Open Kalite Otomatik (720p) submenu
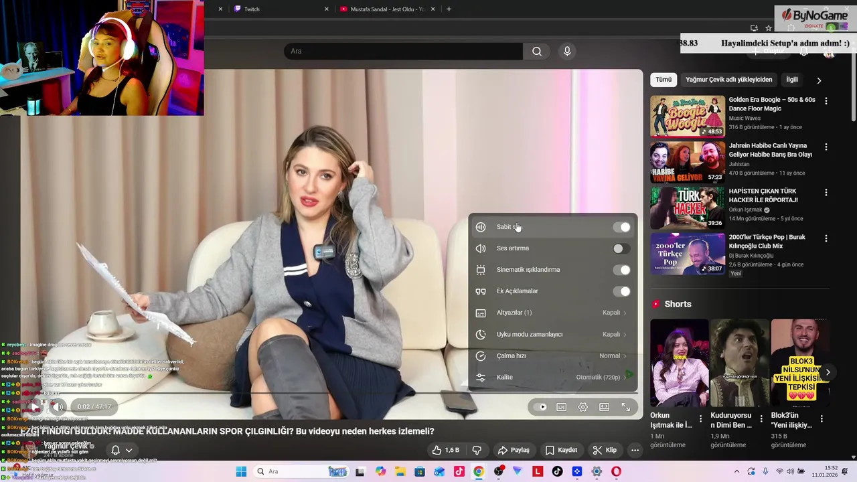This screenshot has width=857, height=482. pos(552,377)
